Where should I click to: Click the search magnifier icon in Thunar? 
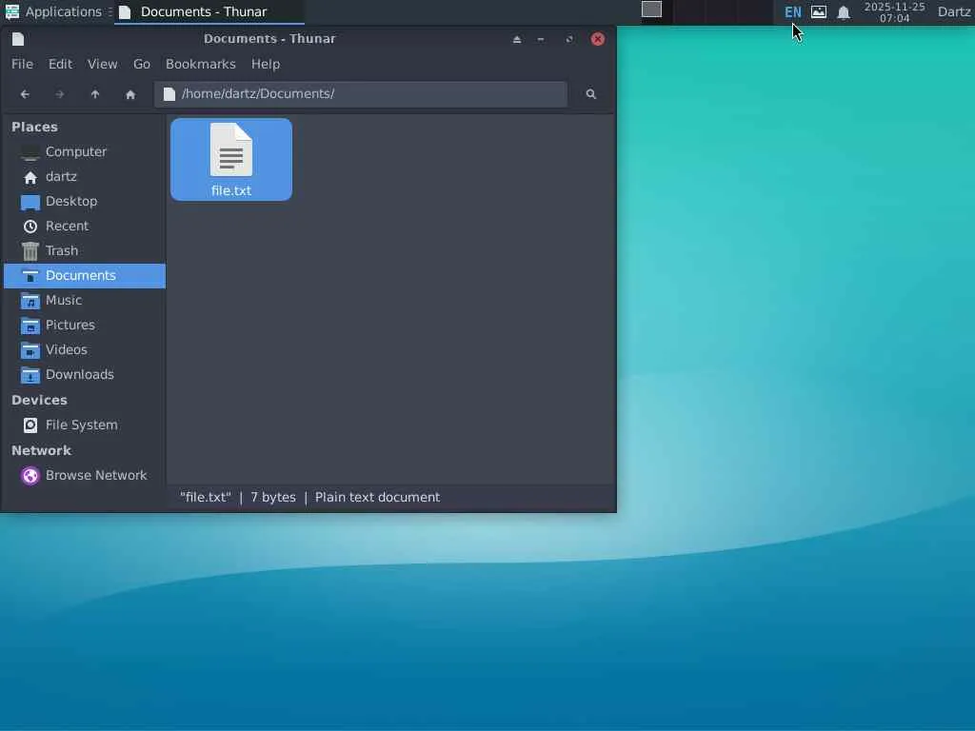[590, 94]
